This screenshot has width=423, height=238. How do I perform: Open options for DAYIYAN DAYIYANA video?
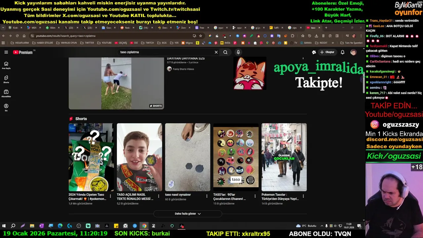[x=303, y=59]
